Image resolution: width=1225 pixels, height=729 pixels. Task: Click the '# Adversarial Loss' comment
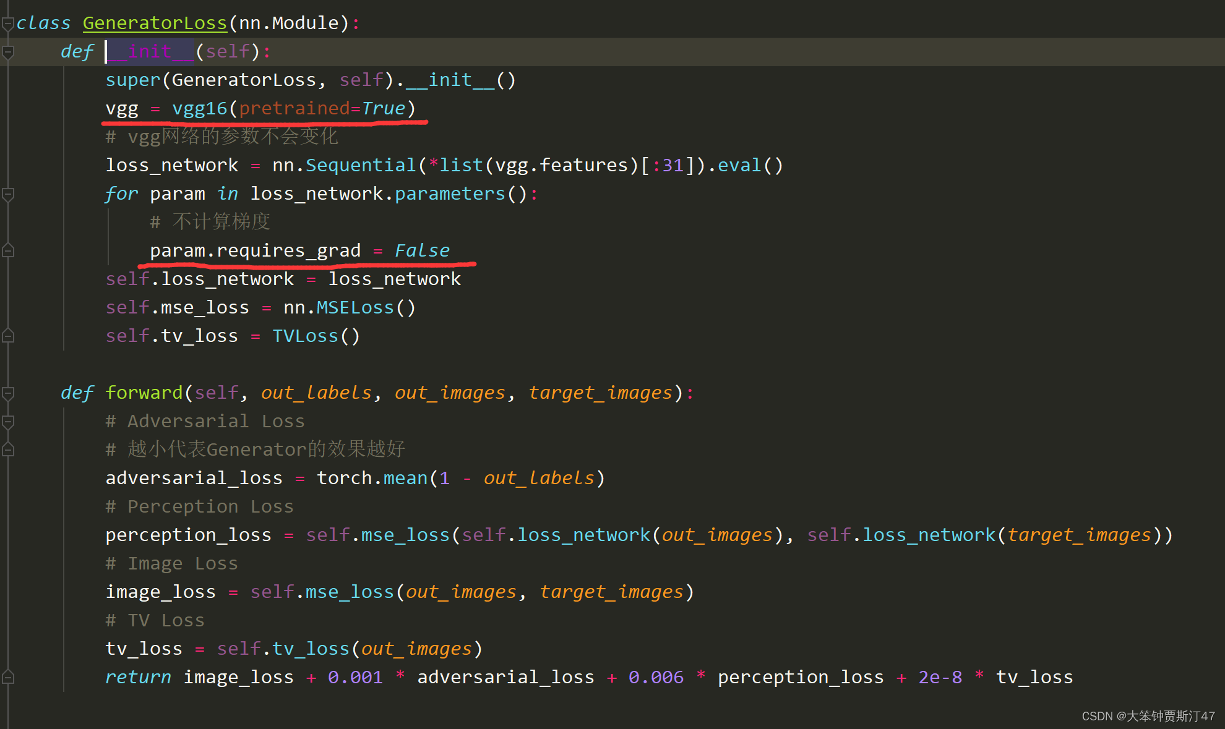pos(205,422)
